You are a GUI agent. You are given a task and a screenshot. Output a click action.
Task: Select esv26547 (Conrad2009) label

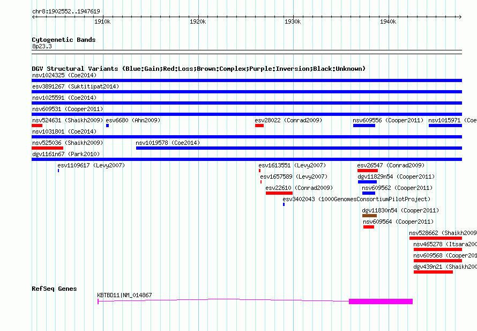click(x=391, y=165)
